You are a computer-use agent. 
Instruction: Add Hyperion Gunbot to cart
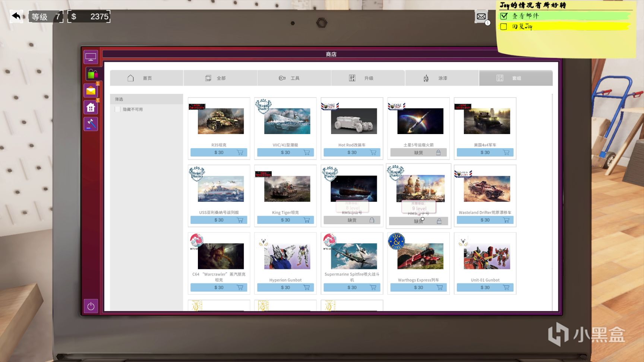tap(307, 288)
